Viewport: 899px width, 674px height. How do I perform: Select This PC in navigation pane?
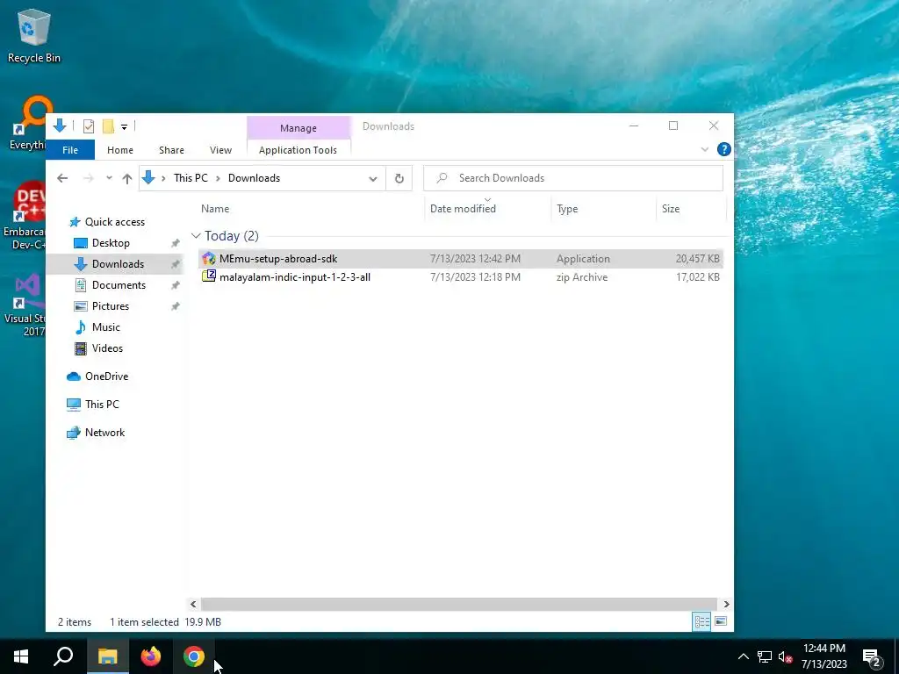click(102, 405)
